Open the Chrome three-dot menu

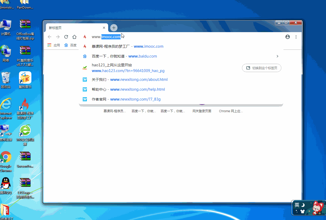click(x=296, y=37)
